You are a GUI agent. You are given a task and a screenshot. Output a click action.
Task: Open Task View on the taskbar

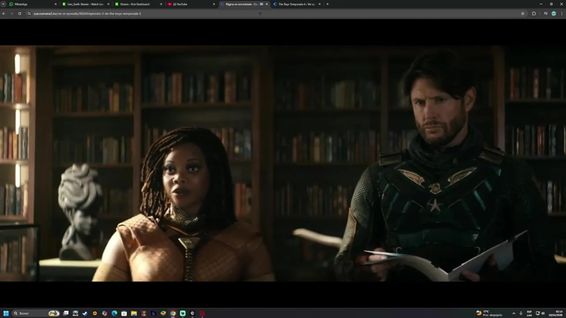tap(66, 313)
